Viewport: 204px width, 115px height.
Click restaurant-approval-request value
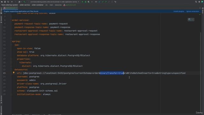click(x=81, y=31)
